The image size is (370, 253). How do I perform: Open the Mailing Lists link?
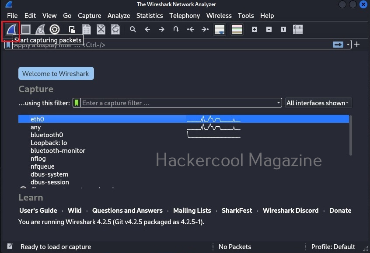coord(192,210)
